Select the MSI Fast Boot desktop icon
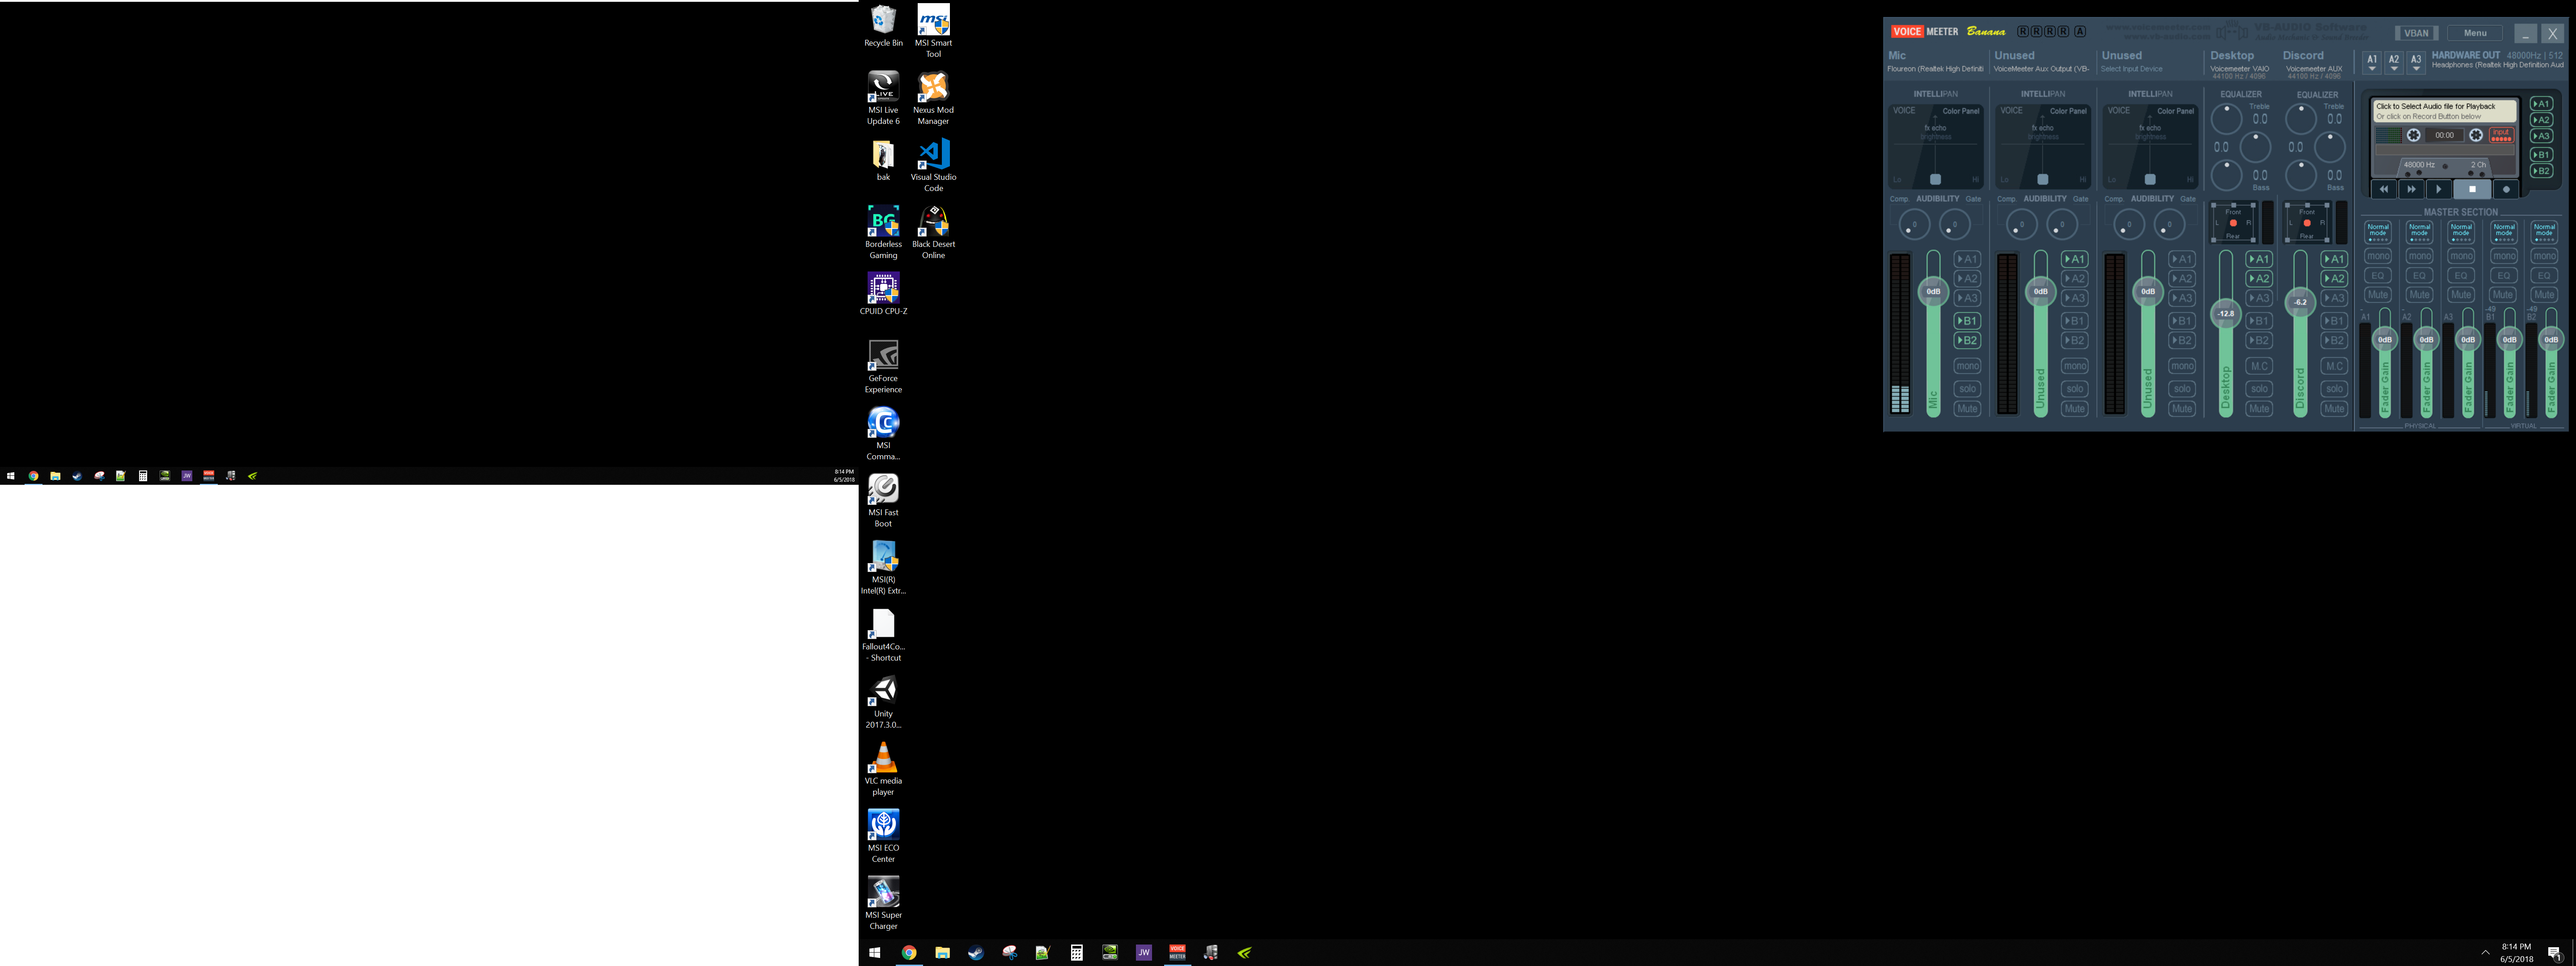 pos(883,501)
